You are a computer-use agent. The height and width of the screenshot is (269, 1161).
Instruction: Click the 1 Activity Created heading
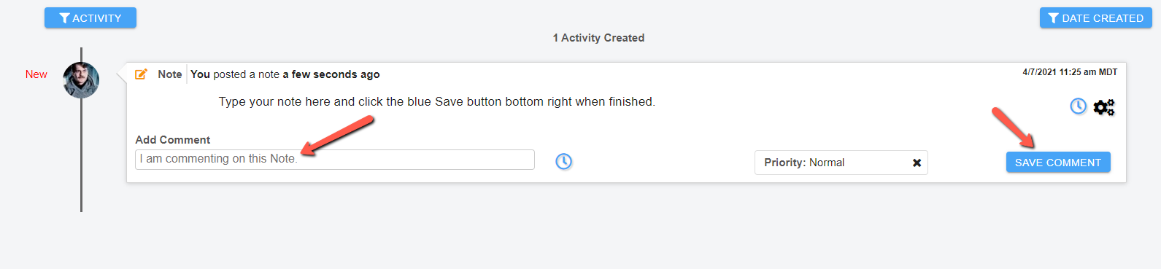point(598,38)
